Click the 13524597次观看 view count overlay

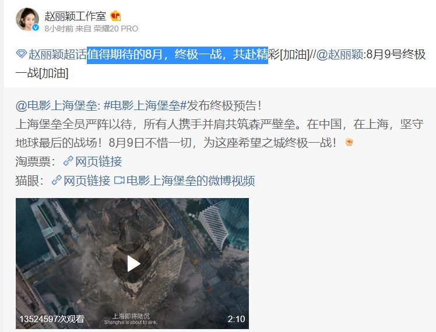tap(52, 319)
